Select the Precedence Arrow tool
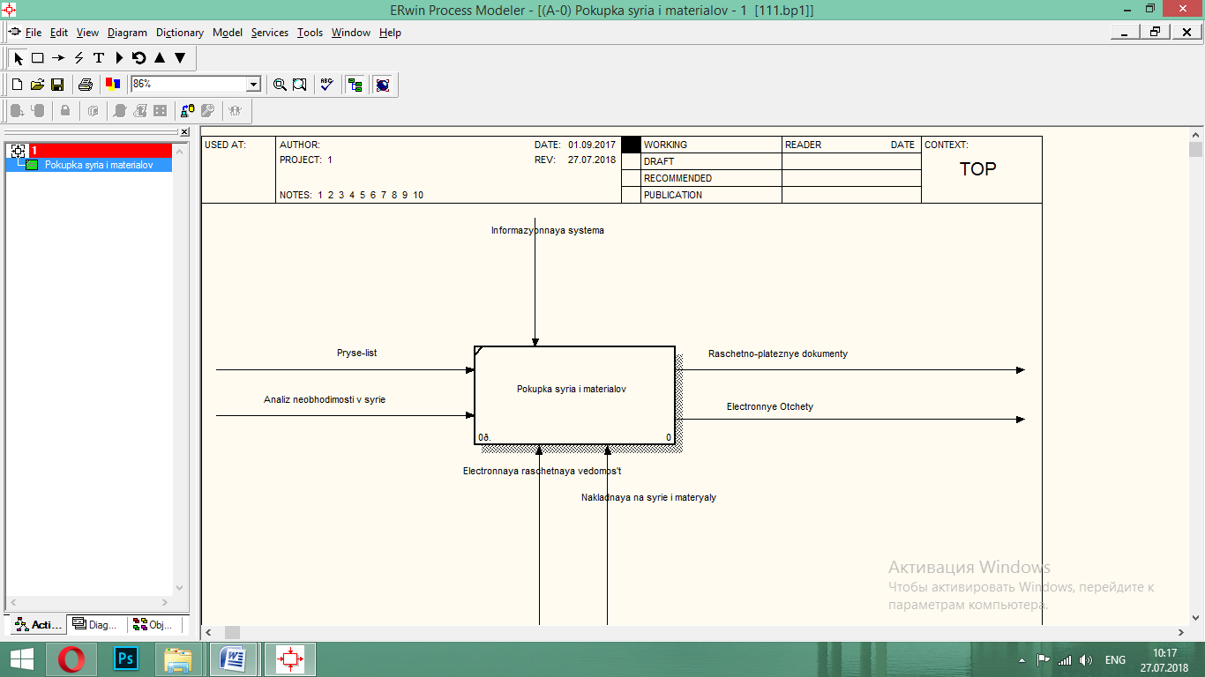 (x=58, y=58)
